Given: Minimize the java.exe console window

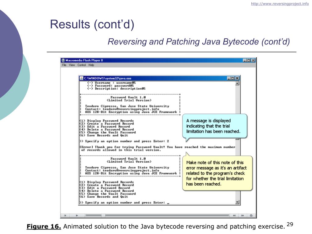Looking at the screenshot, I should click(x=229, y=78).
